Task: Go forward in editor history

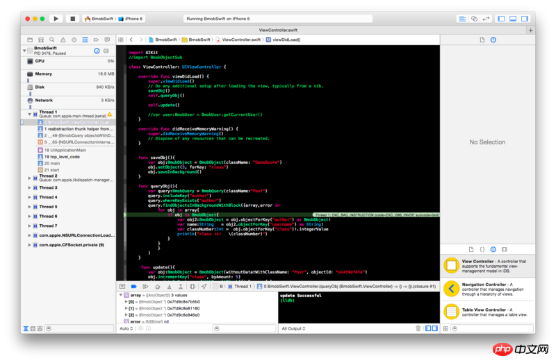Action: pos(141,40)
